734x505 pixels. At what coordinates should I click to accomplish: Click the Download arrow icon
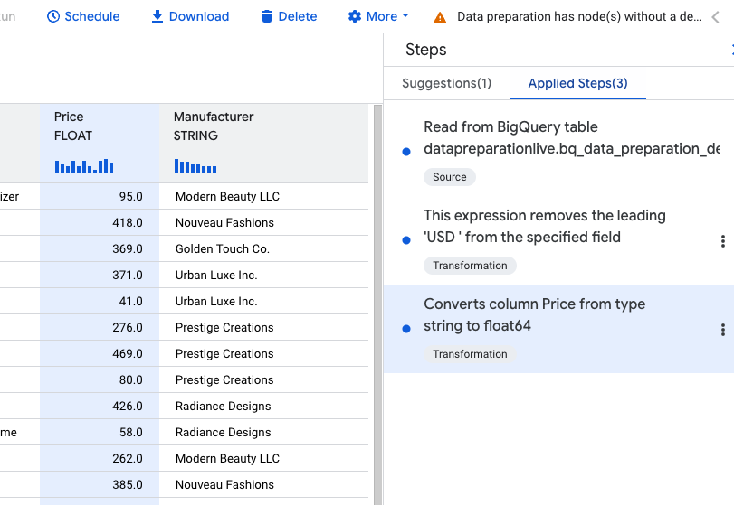157,16
